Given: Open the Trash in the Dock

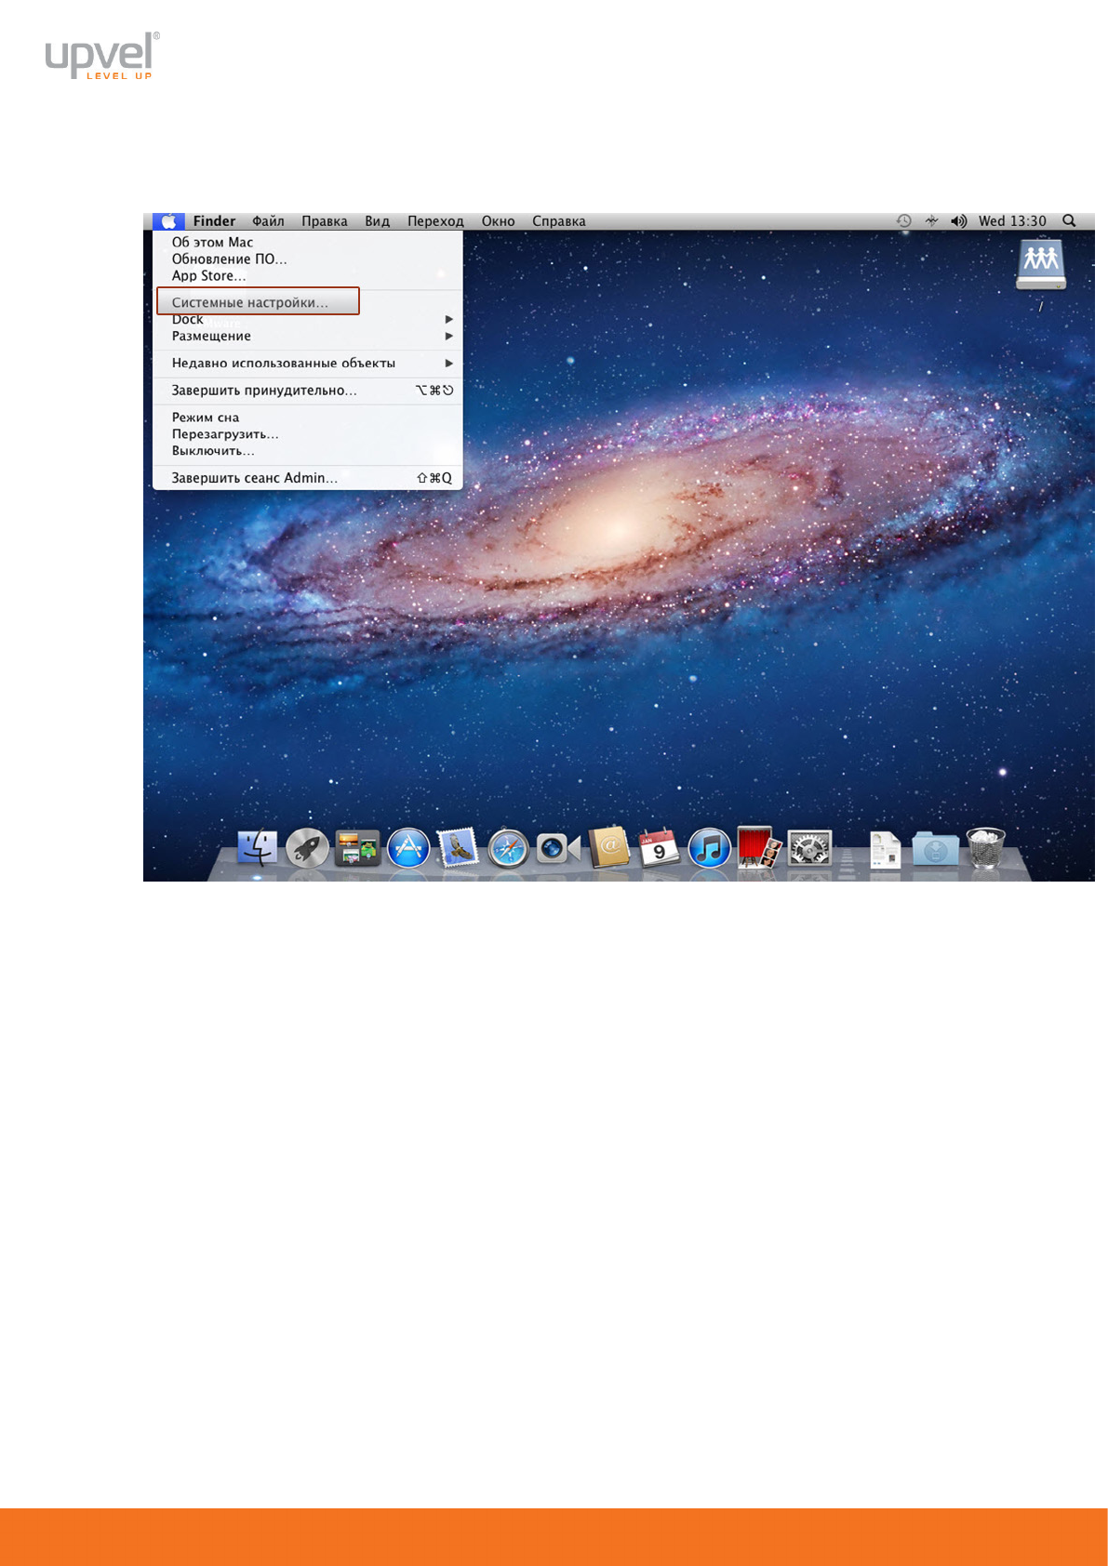Looking at the screenshot, I should tap(985, 848).
